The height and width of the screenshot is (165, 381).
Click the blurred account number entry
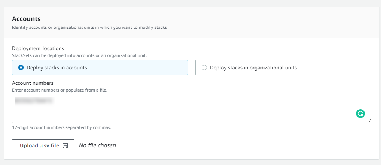click(x=33, y=100)
